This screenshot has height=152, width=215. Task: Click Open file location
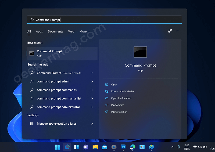tap(121, 98)
